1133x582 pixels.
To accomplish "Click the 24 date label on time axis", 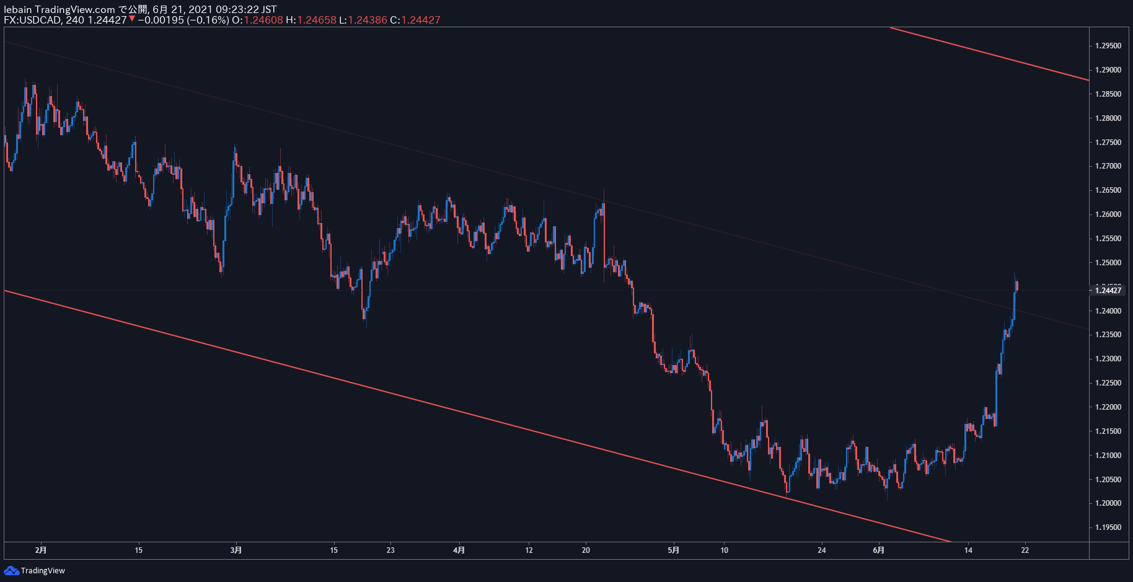I will [x=822, y=550].
